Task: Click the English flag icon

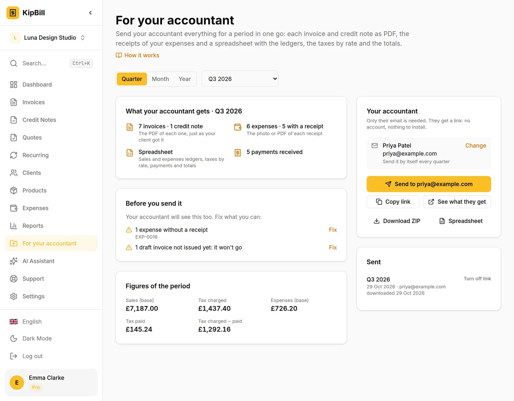Action: [x=14, y=322]
